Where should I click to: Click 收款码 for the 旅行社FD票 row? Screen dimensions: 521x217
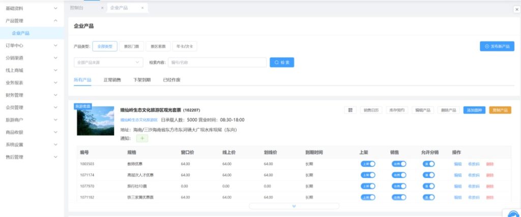point(474,186)
